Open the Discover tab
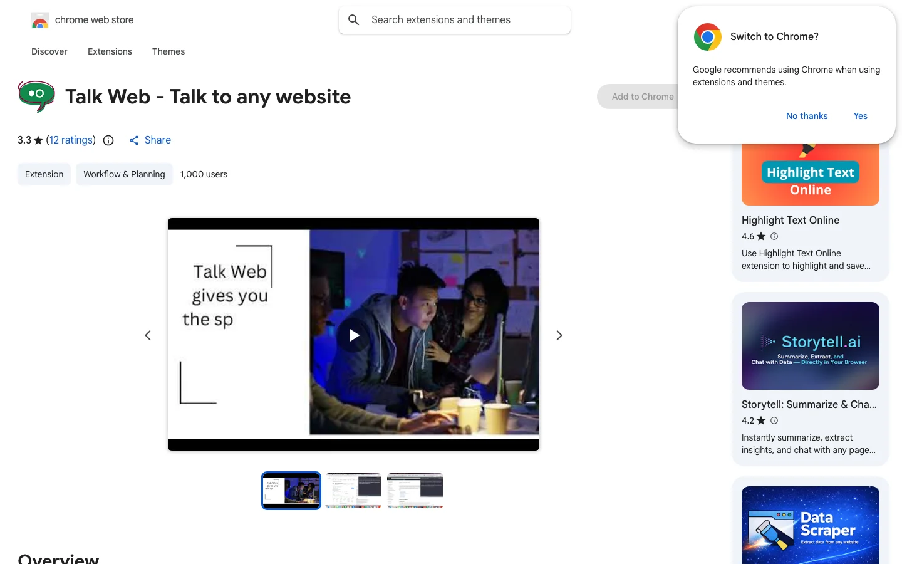The width and height of the screenshot is (902, 564). 49,51
